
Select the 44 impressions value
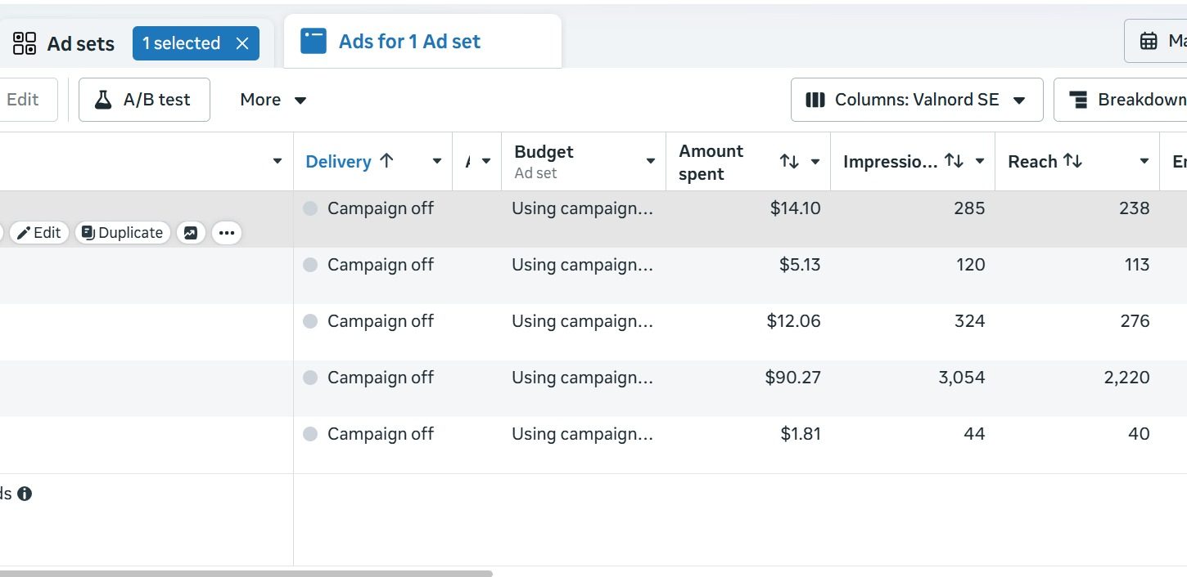(x=974, y=434)
